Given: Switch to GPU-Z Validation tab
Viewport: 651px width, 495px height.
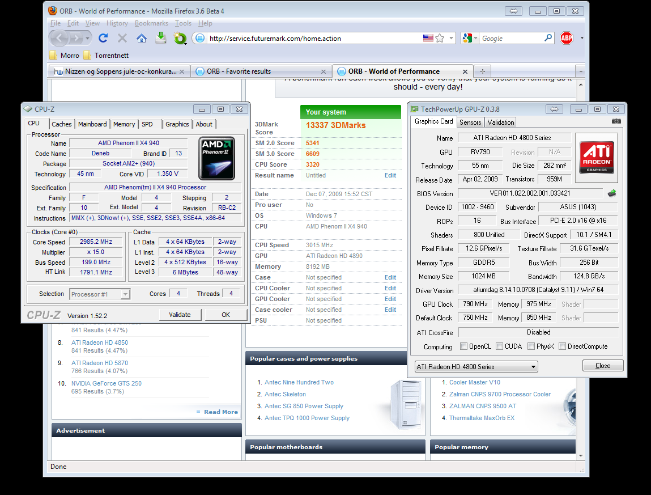Looking at the screenshot, I should 500,122.
